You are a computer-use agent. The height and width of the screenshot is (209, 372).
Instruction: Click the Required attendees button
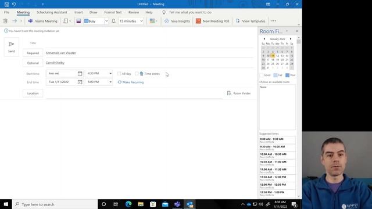coord(33,53)
